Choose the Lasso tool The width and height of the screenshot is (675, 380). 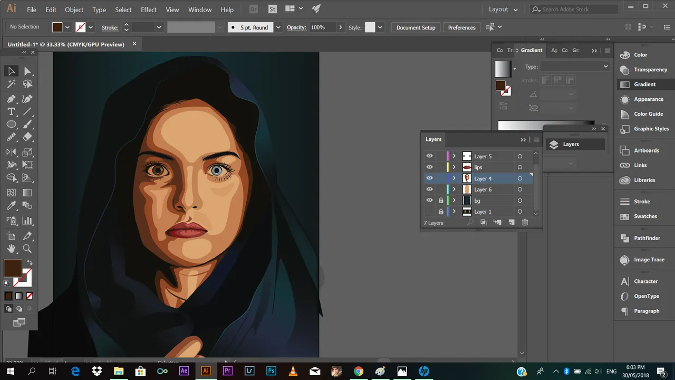pyautogui.click(x=27, y=84)
